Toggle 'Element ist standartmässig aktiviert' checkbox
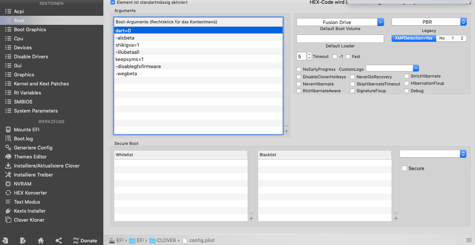 coord(113,2)
